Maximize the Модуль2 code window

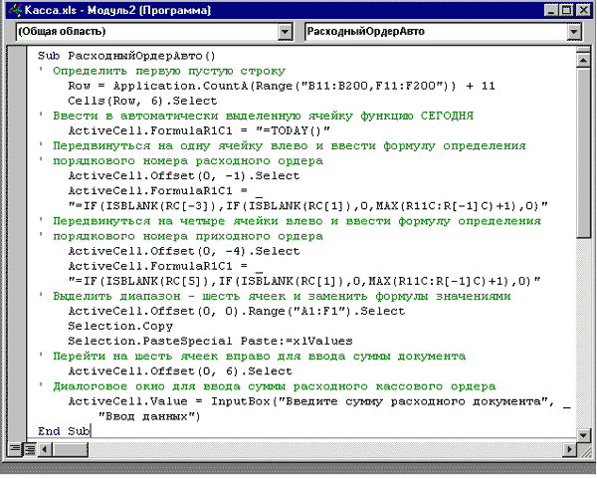click(x=566, y=10)
